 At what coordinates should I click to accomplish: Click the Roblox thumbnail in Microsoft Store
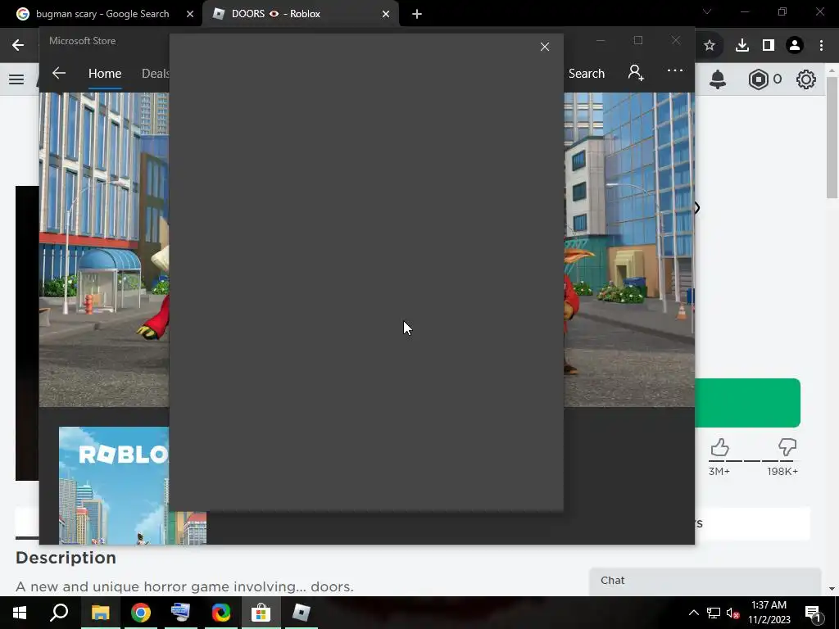pos(114,486)
